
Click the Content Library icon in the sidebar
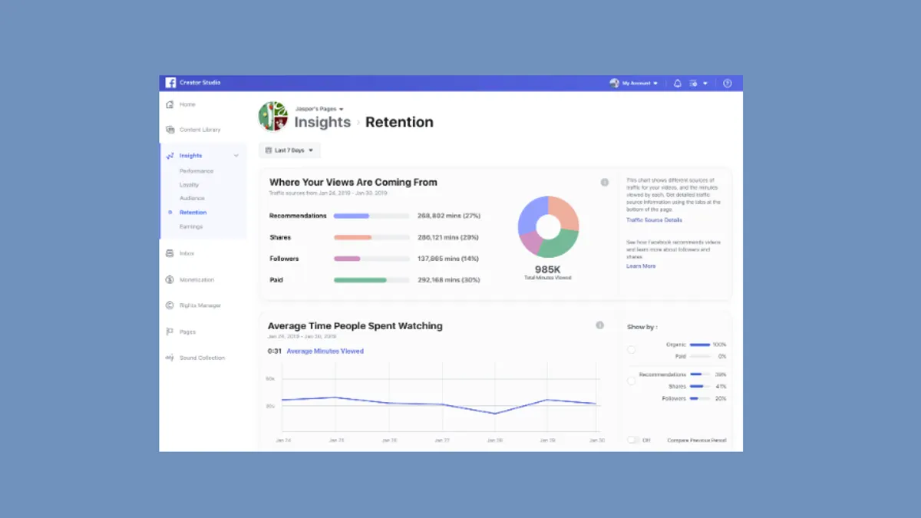(170, 130)
